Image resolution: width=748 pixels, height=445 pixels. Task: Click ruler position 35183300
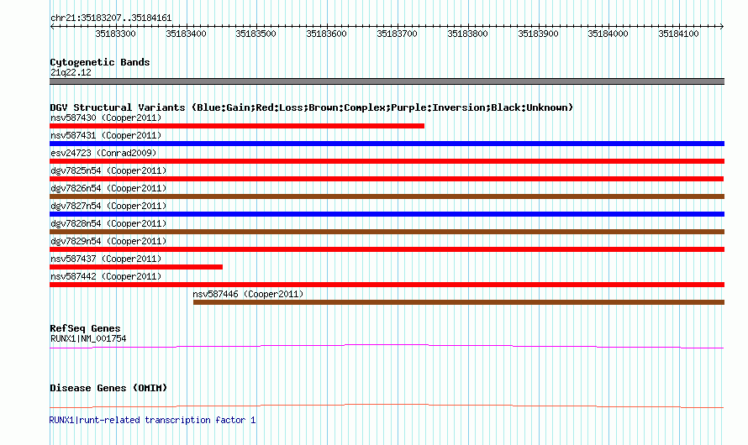pyautogui.click(x=115, y=34)
